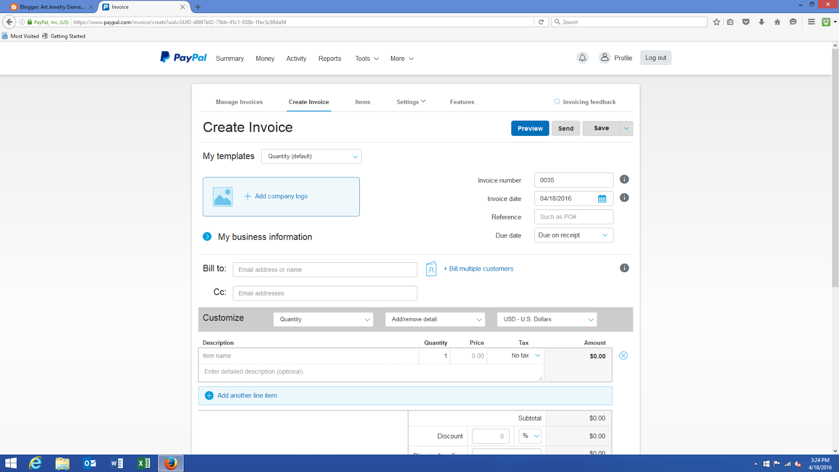Image resolution: width=839 pixels, height=472 pixels.
Task: Expand My business information section
Action: tap(207, 237)
